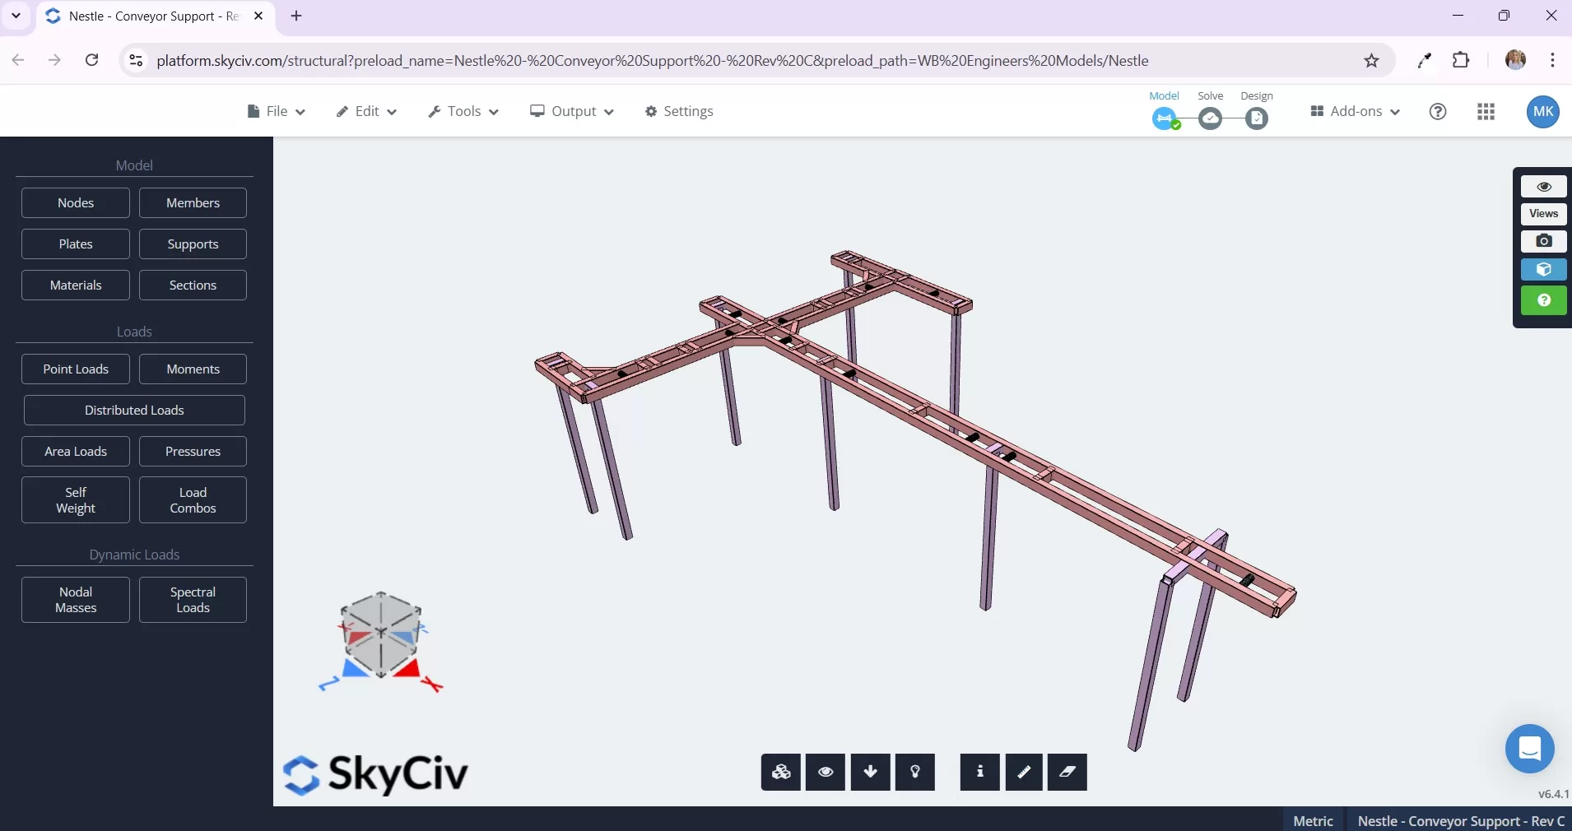Click the down arrow icon in bottom toolbar
The width and height of the screenshot is (1572, 831).
871,772
